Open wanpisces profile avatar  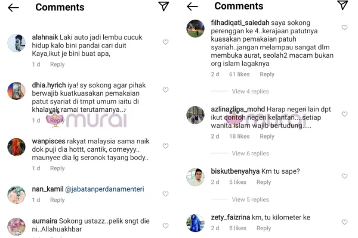coord(16,147)
